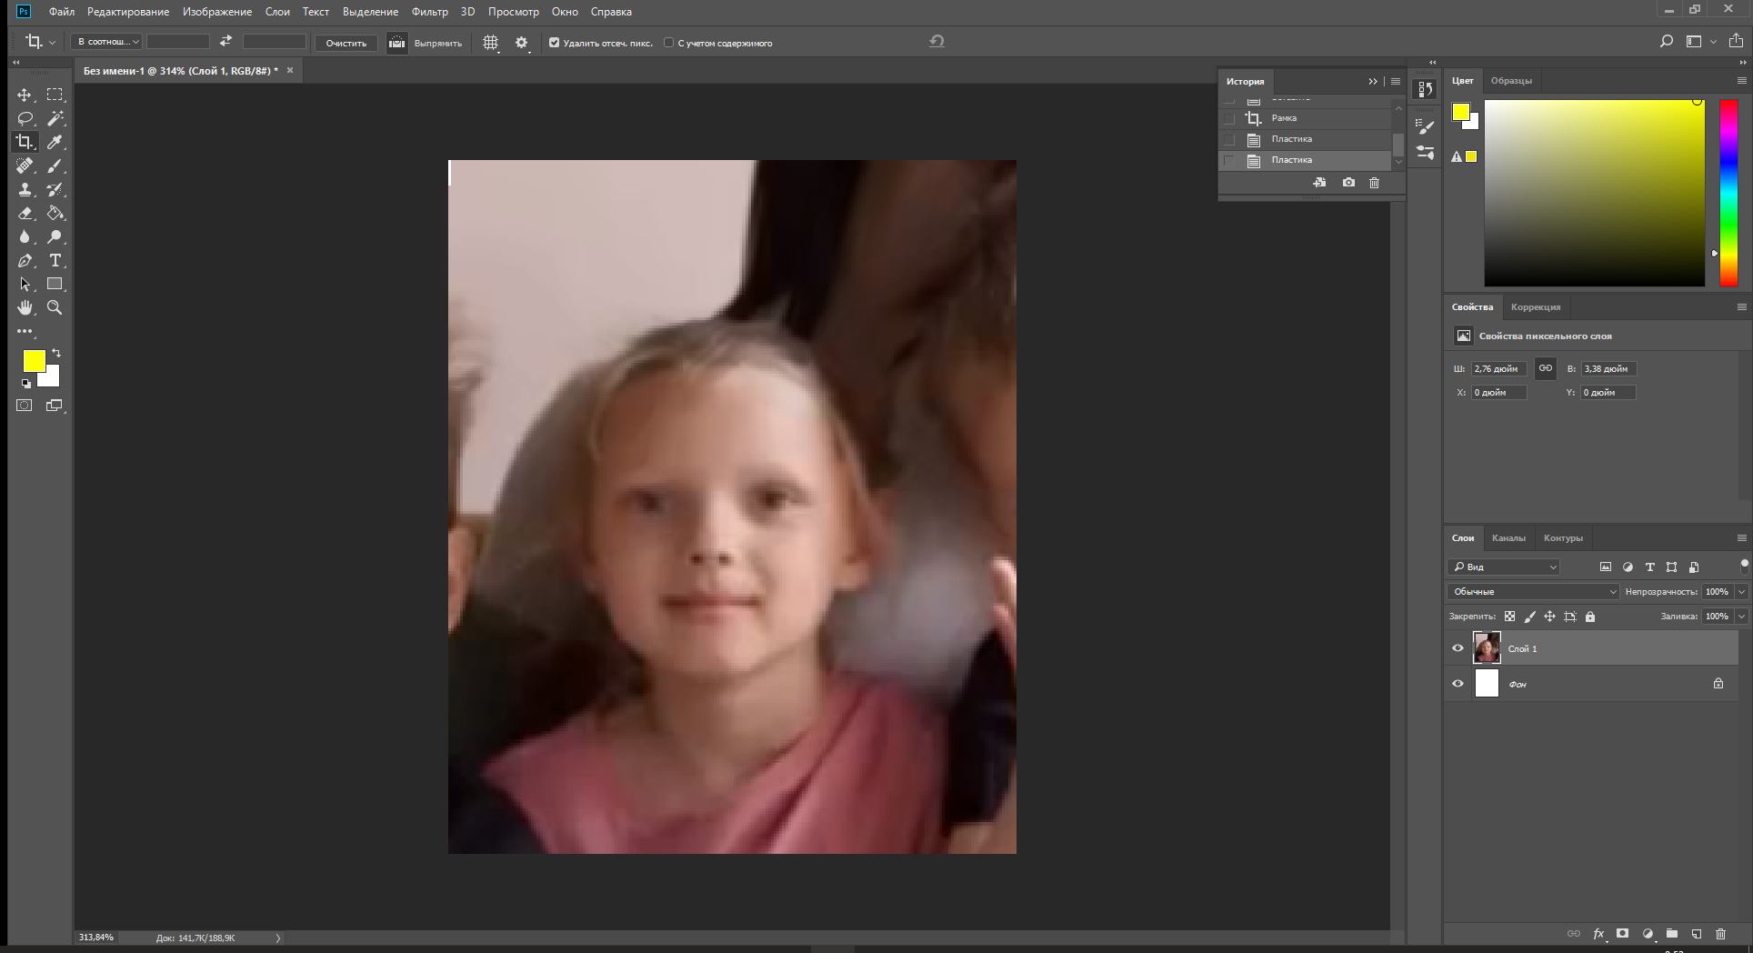This screenshot has width=1753, height=953.
Task: Swap crop width and height values
Action: [225, 41]
